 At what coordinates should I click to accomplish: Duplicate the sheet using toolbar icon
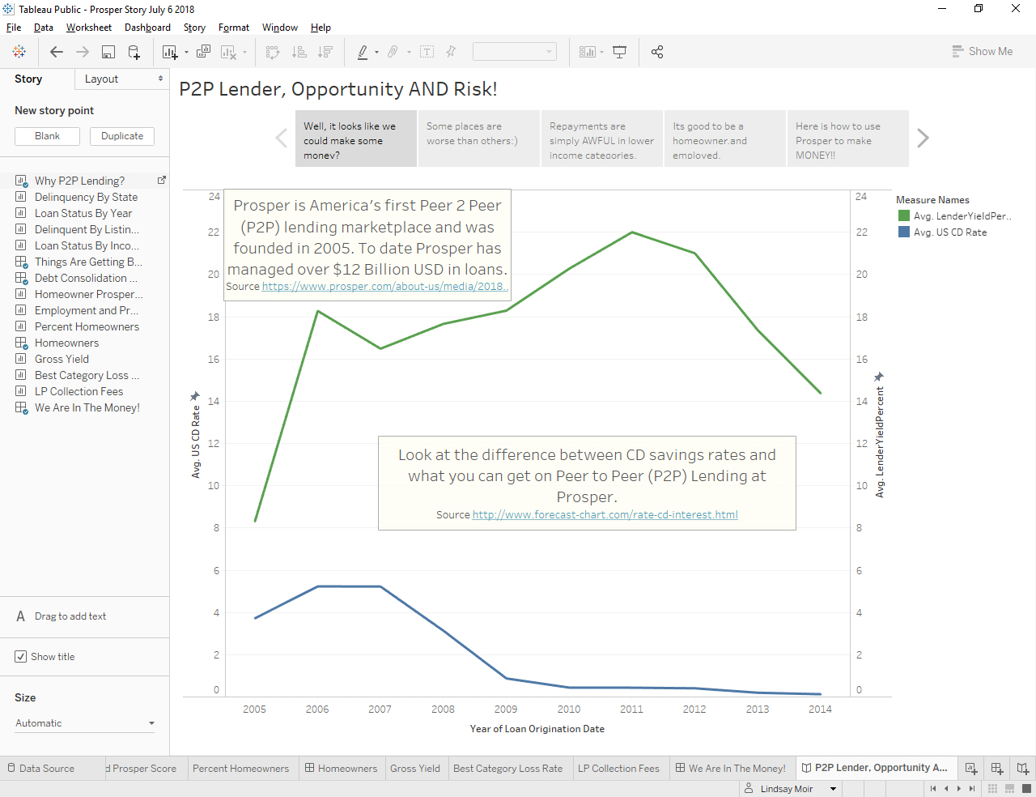pos(204,52)
